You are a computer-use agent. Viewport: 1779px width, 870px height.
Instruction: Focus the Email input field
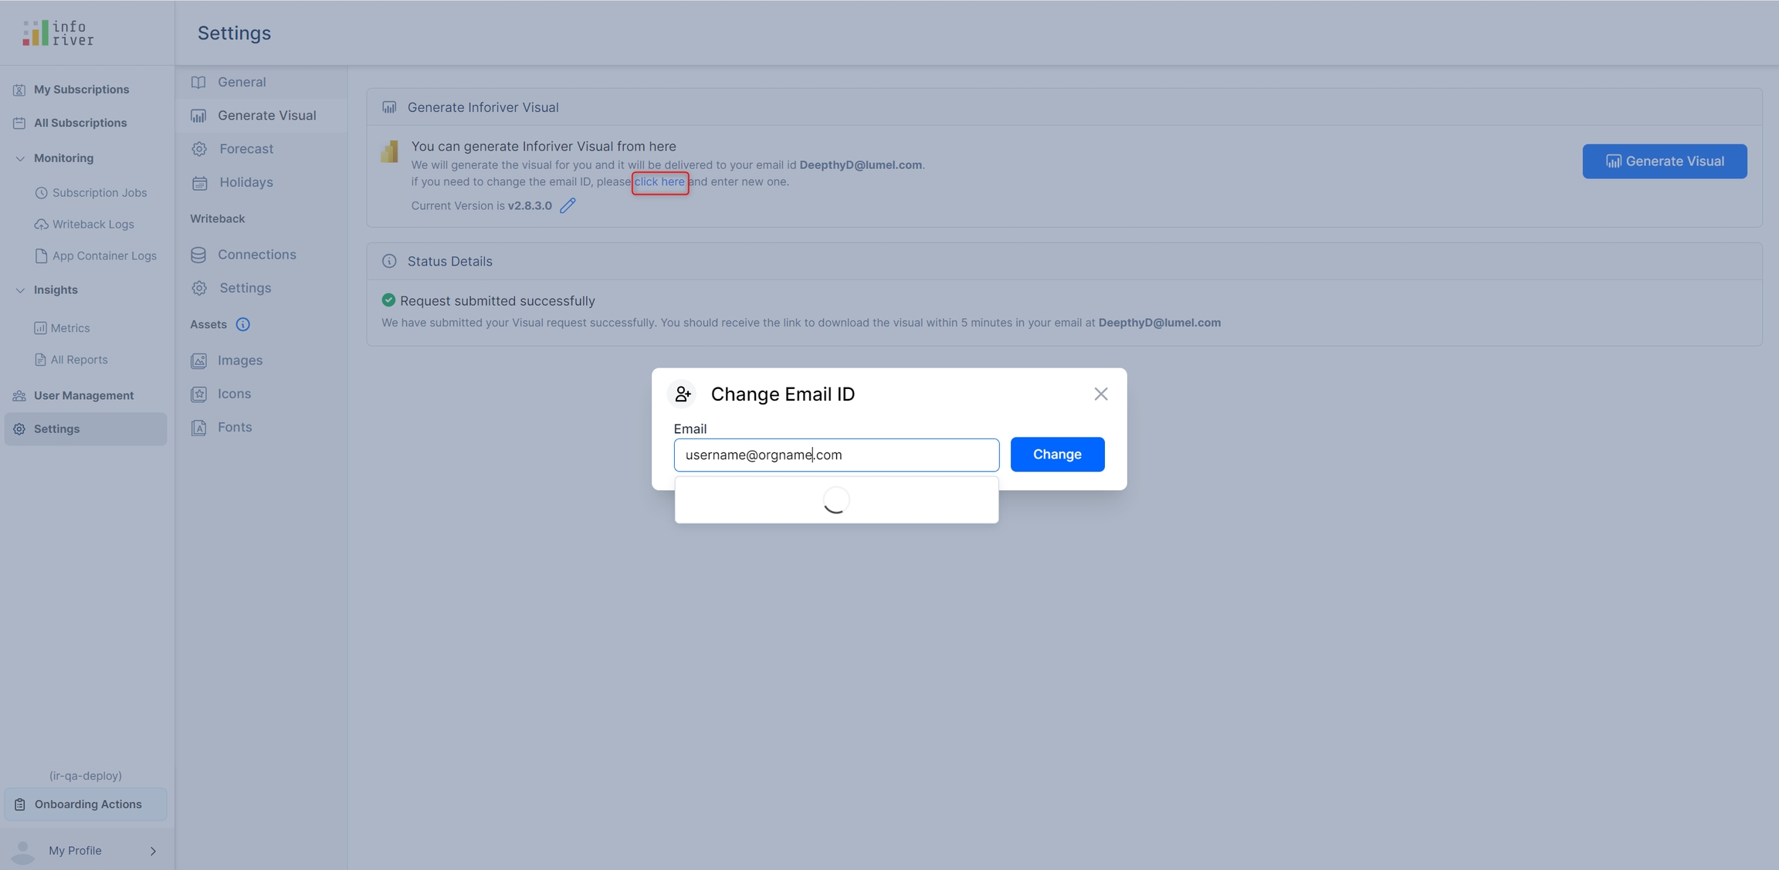(835, 455)
